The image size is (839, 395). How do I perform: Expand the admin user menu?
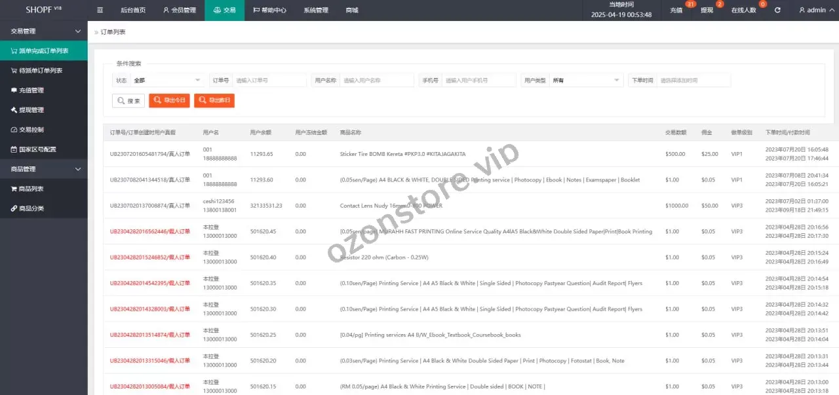point(816,10)
